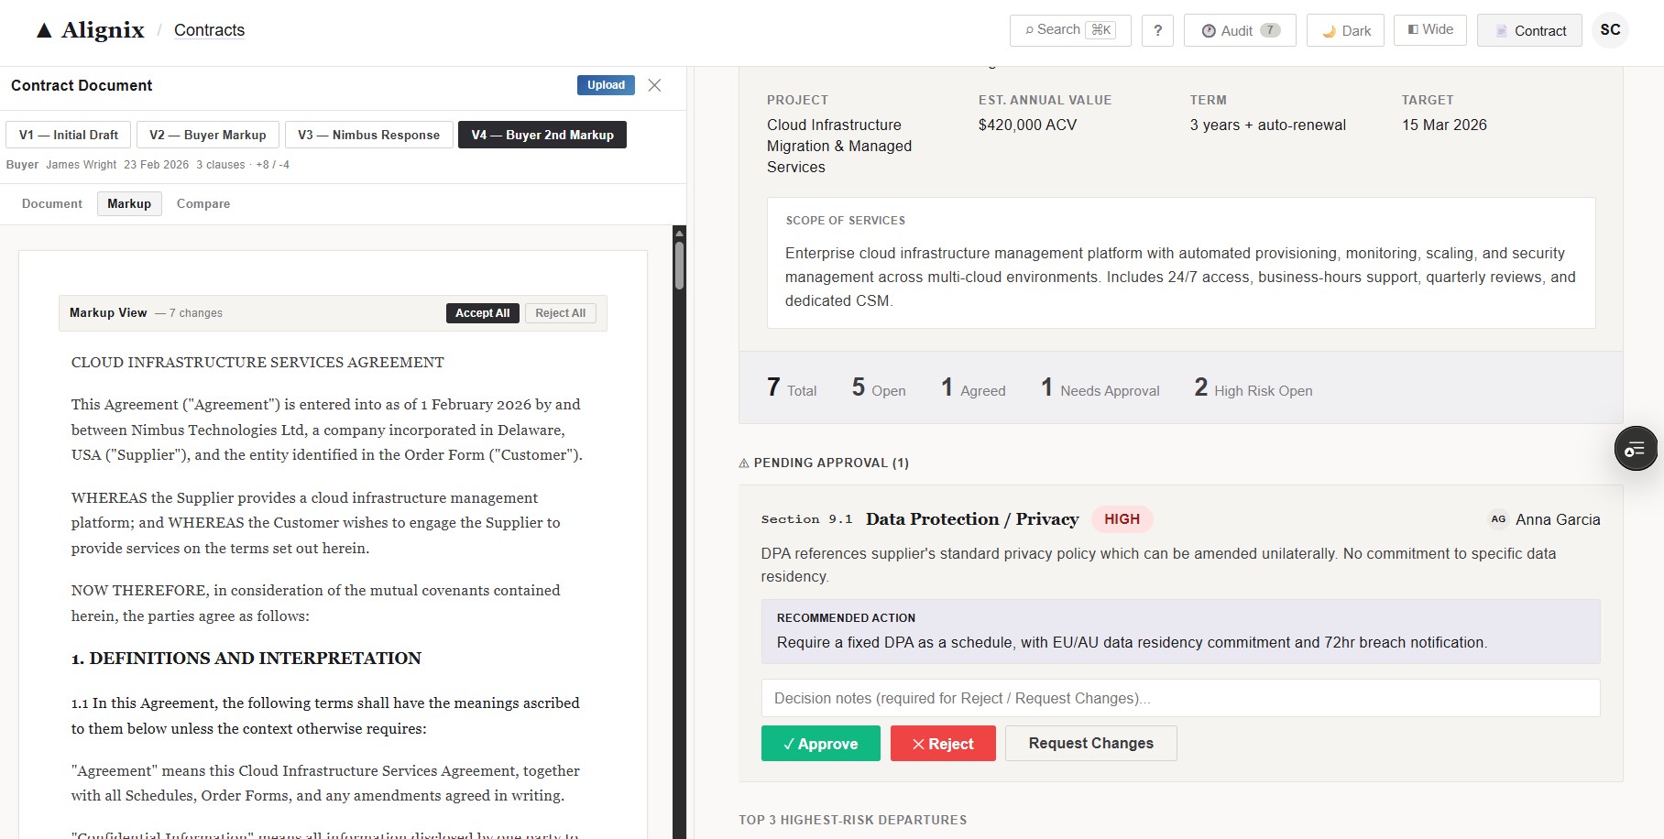Upload a new contract version
The width and height of the screenshot is (1664, 839).
tap(606, 85)
